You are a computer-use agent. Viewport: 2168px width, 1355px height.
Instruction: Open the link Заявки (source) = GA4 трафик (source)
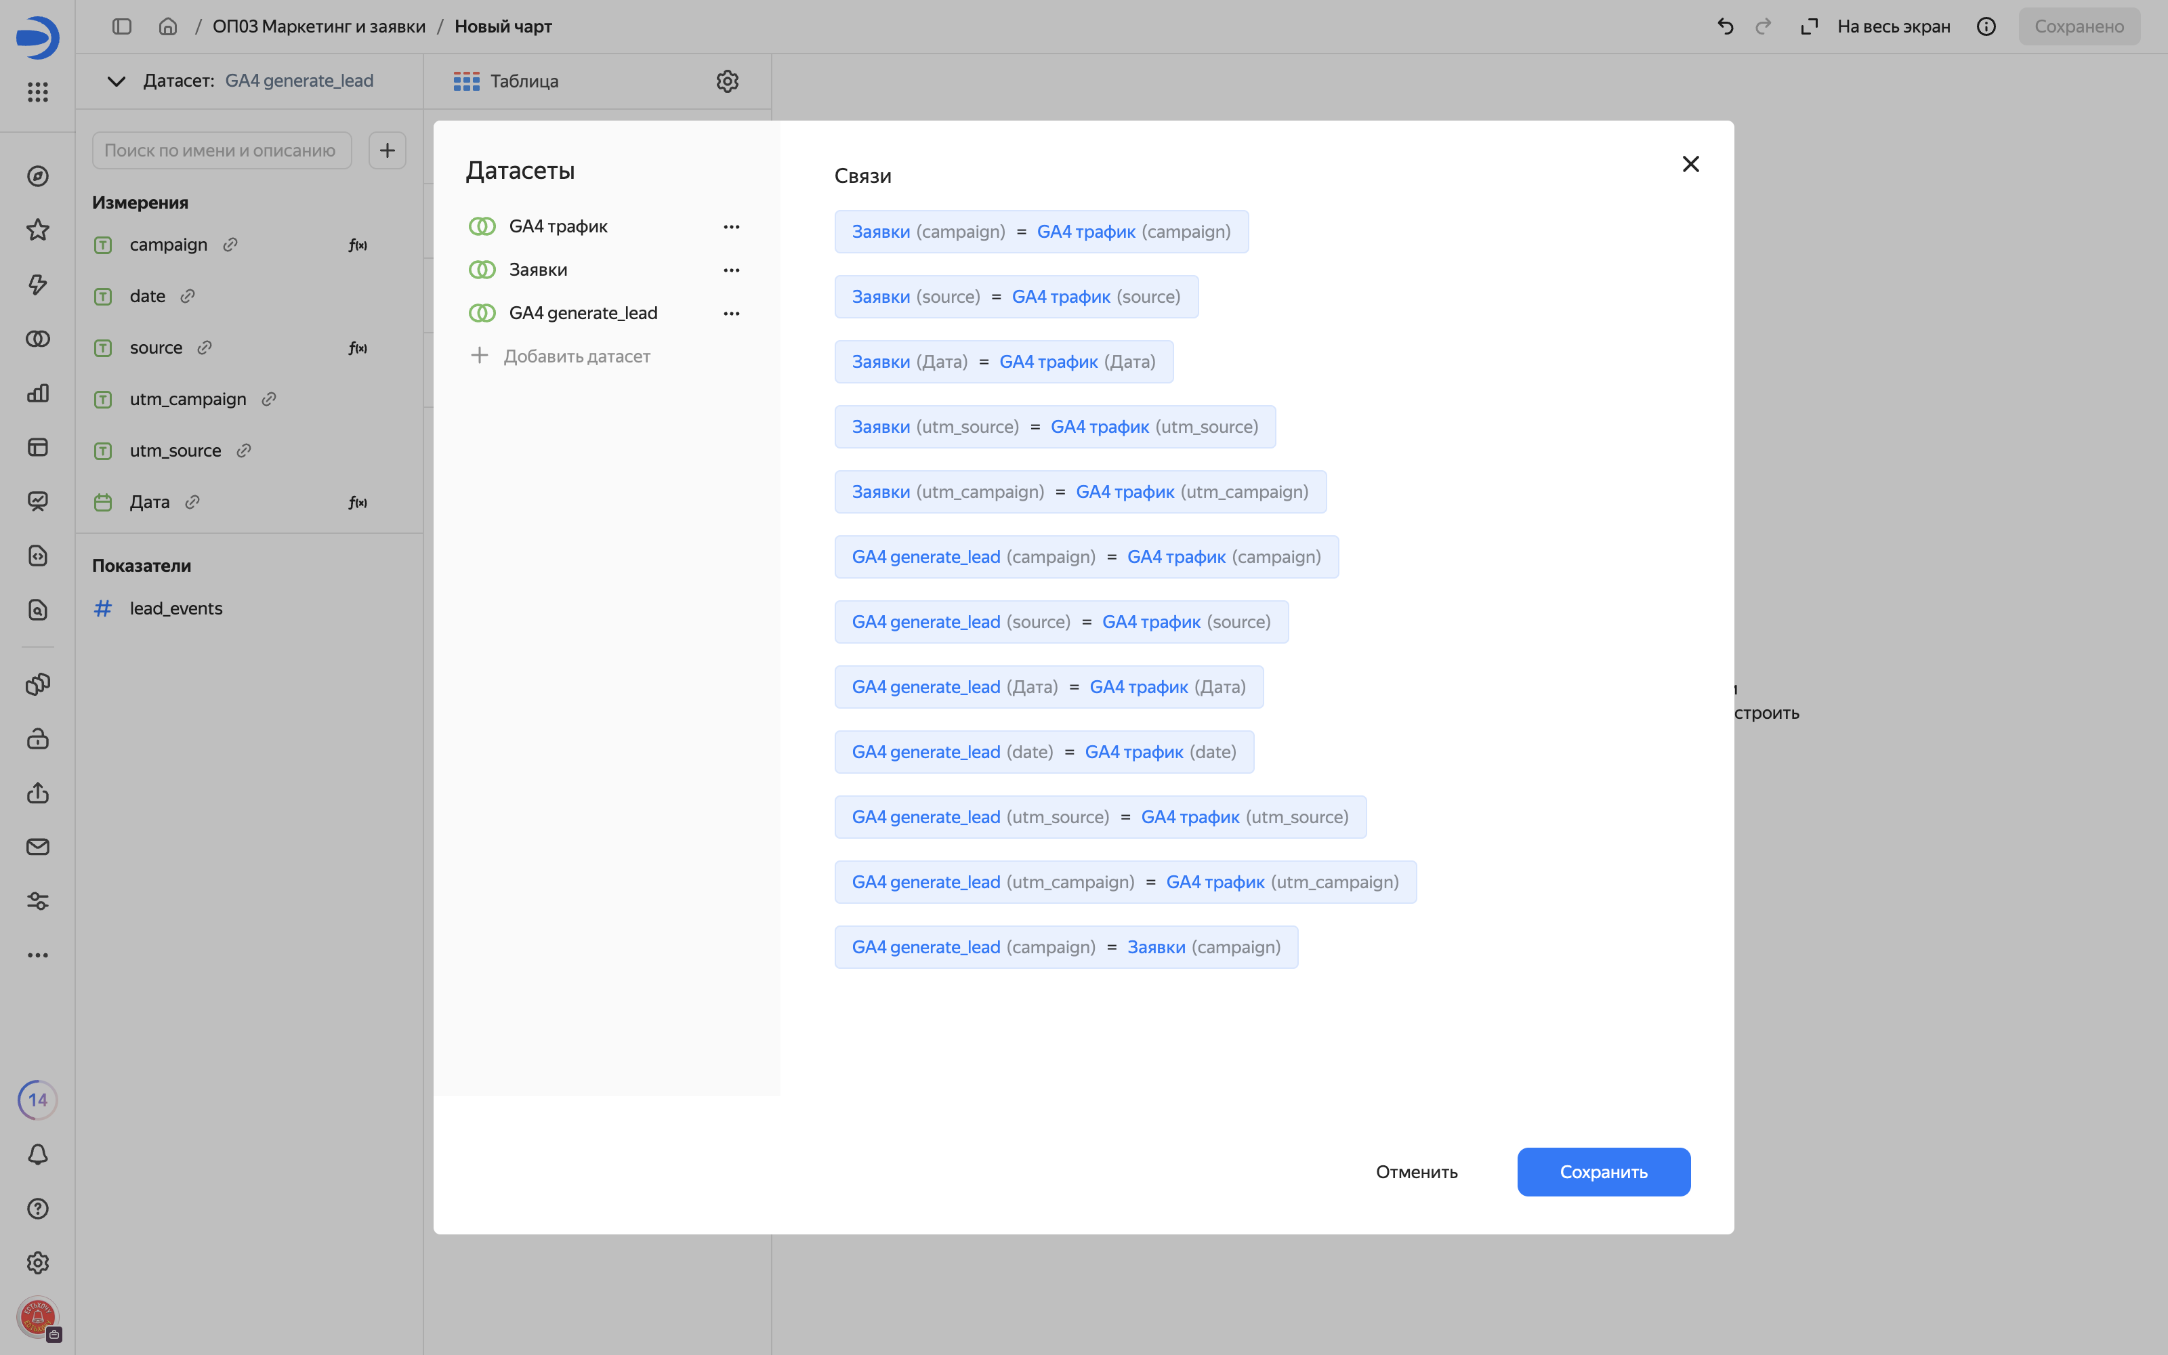[1016, 297]
